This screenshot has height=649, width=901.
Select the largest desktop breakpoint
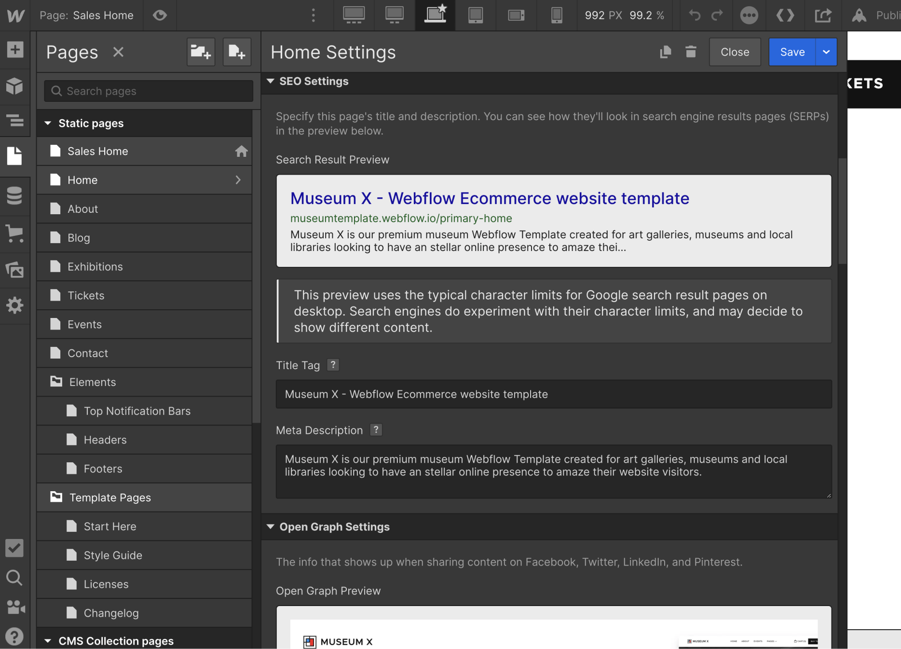click(354, 15)
